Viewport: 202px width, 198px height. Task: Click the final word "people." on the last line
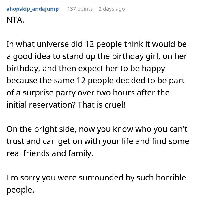click(x=20, y=190)
